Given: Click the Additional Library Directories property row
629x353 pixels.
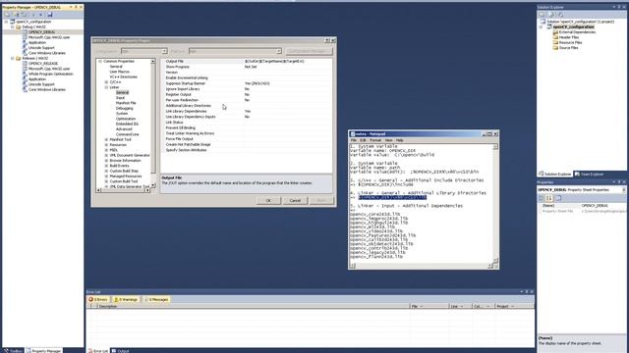Looking at the screenshot, I should coord(247,106).
